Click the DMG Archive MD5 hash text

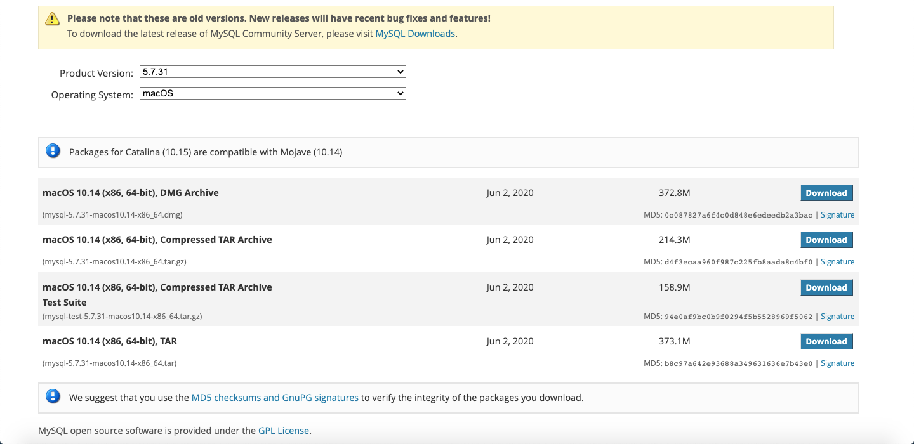(738, 215)
